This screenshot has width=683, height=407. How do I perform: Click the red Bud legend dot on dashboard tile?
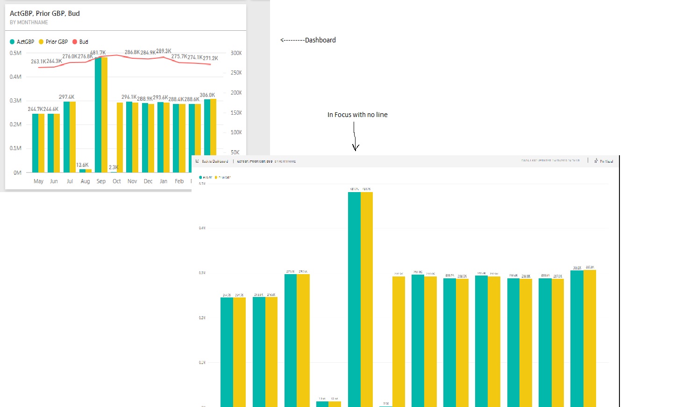[75, 42]
